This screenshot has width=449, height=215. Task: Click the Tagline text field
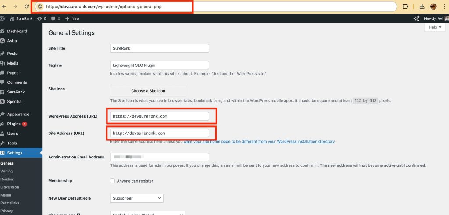pos(160,65)
